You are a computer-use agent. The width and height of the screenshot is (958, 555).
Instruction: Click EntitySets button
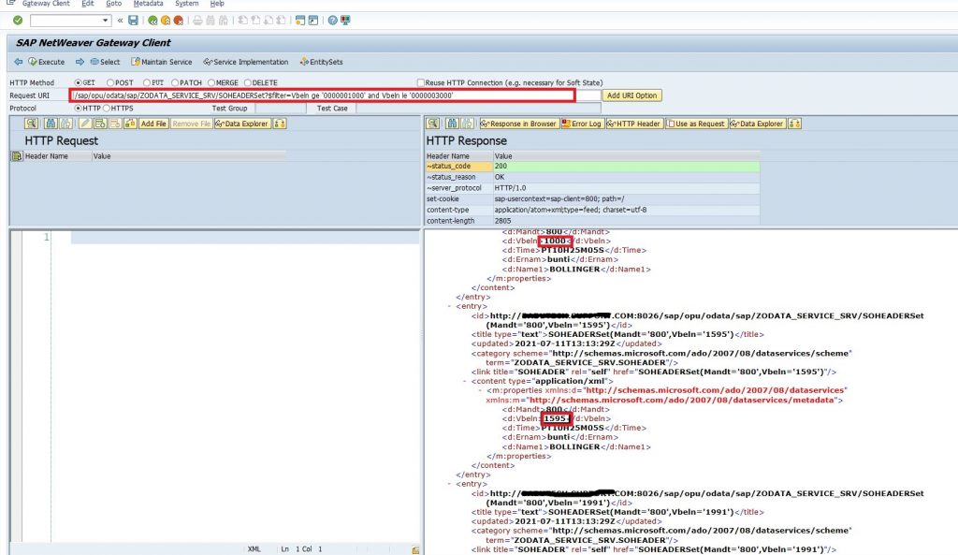[322, 62]
